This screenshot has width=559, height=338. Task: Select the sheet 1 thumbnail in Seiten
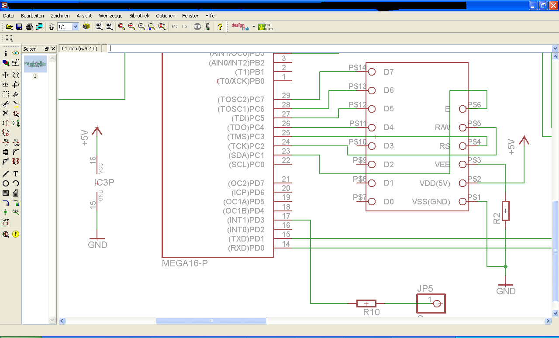[x=35, y=64]
